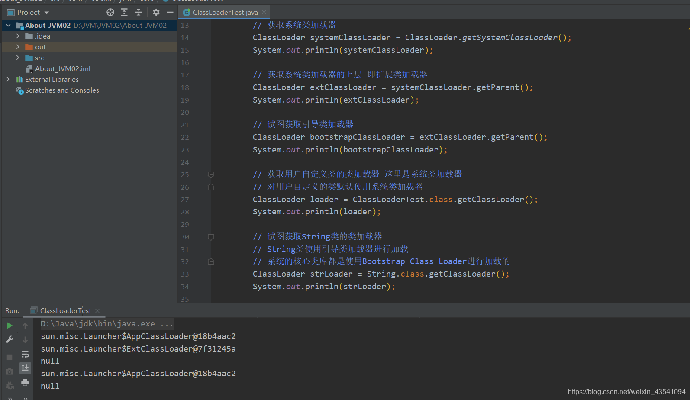Image resolution: width=690 pixels, height=400 pixels.
Task: Select the .idea folder in tree
Action: (x=42, y=36)
